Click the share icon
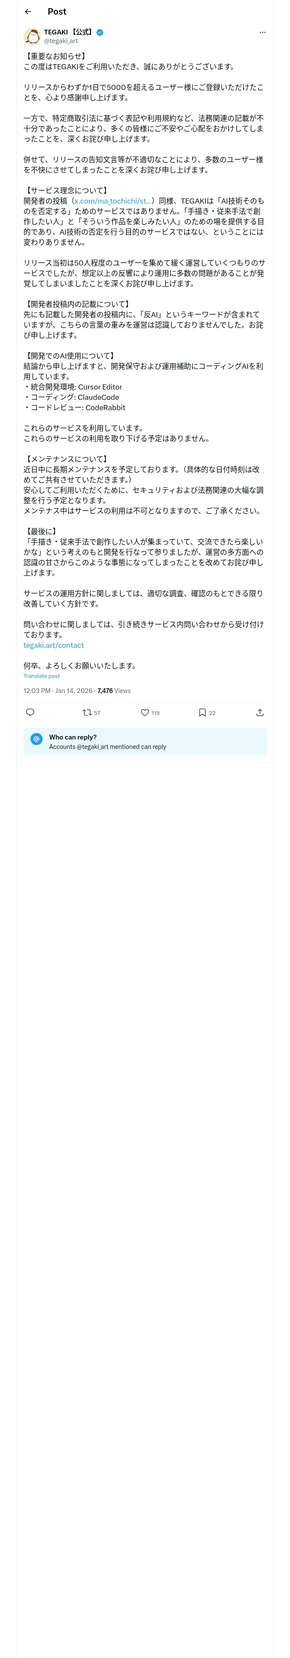The height and width of the screenshot is (1658, 290). click(x=260, y=712)
